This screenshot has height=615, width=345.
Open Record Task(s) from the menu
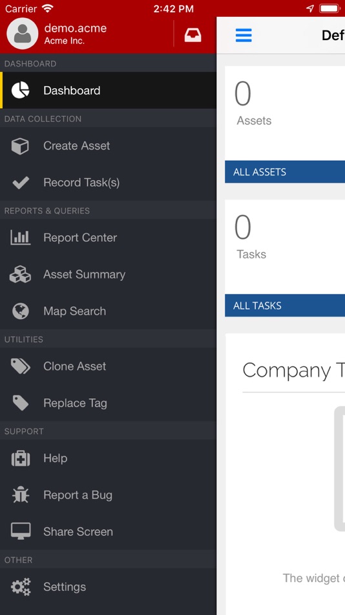(108, 183)
